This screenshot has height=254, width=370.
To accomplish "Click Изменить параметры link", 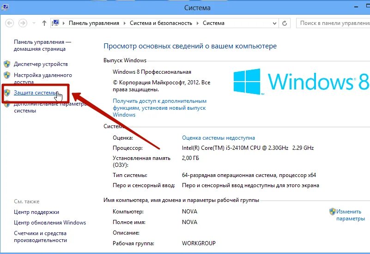I will (351, 215).
